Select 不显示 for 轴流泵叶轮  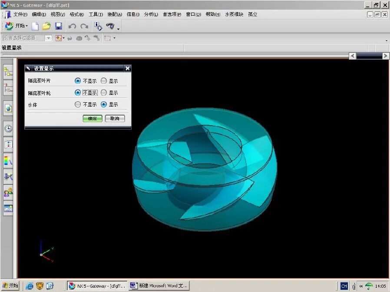click(x=78, y=93)
